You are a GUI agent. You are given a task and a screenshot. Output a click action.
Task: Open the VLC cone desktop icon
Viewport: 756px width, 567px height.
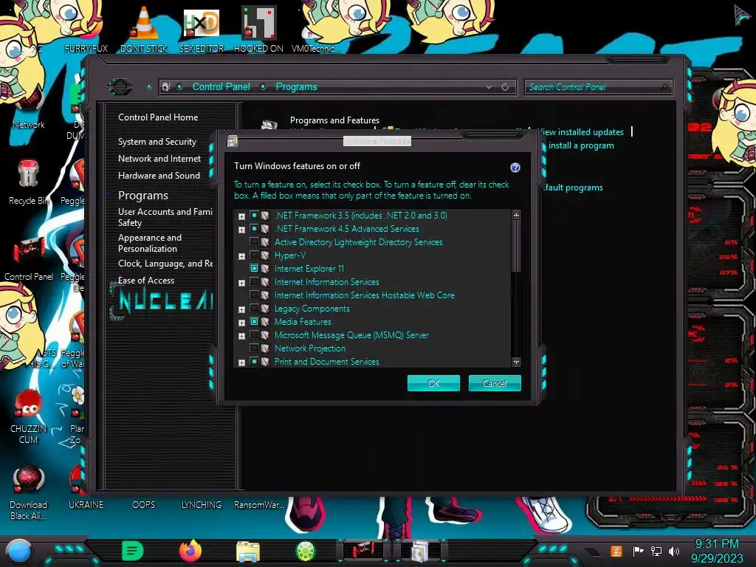point(144,23)
